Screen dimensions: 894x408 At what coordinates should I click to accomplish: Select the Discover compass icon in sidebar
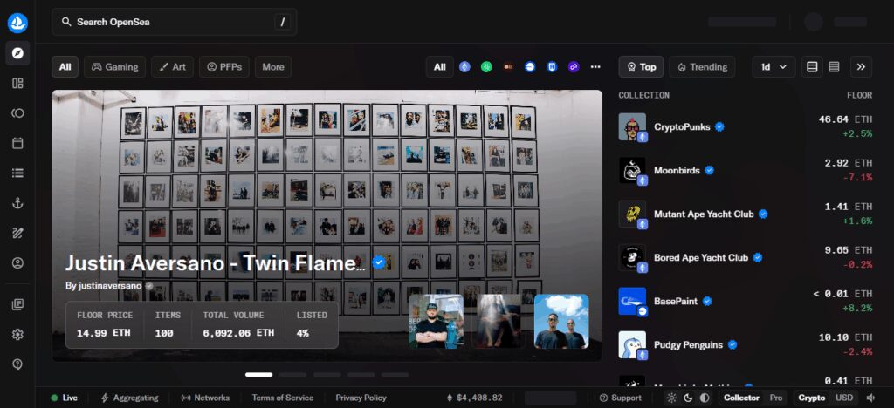[17, 53]
